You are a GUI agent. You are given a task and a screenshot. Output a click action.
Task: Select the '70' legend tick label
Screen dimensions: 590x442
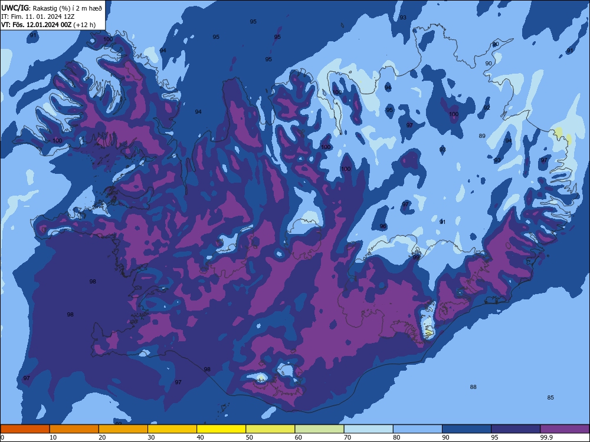(348, 437)
